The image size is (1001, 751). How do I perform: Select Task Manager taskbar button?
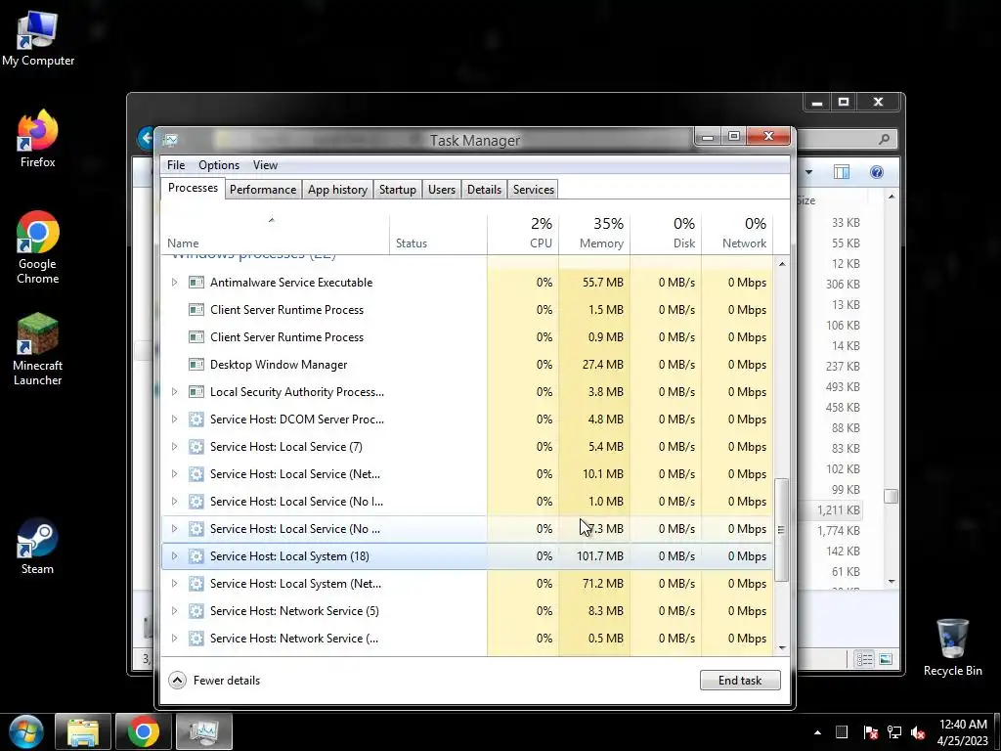click(x=203, y=731)
